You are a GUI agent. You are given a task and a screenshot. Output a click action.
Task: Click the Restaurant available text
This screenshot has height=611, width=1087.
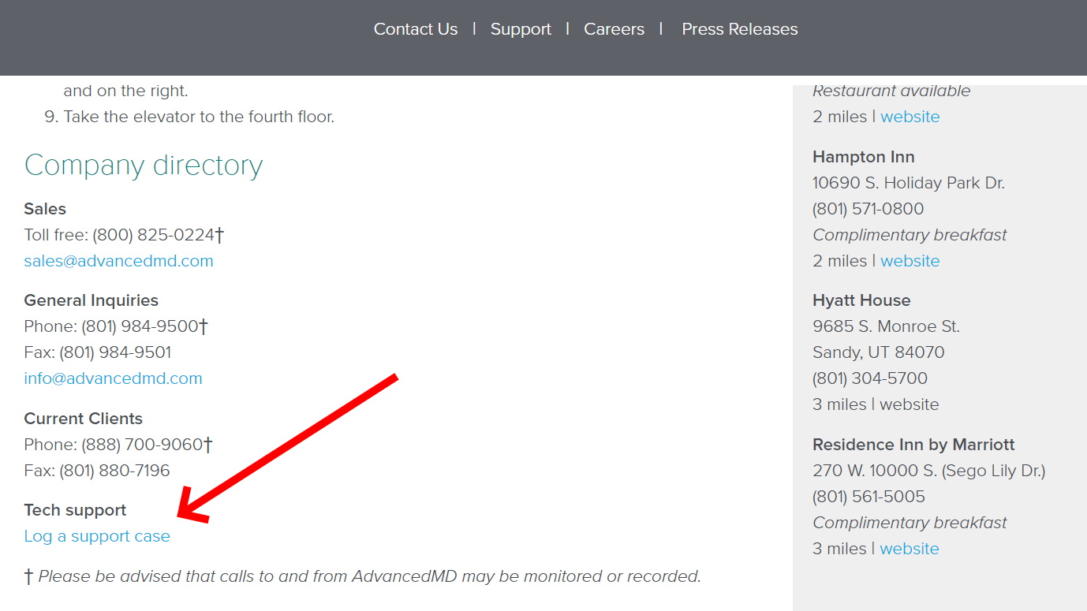(x=891, y=91)
